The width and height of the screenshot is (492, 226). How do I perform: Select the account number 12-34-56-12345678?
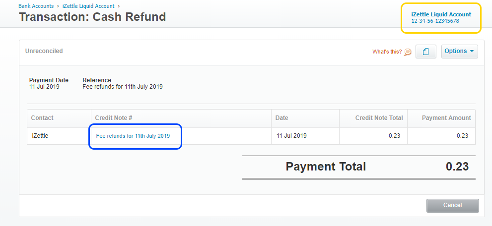(x=435, y=21)
